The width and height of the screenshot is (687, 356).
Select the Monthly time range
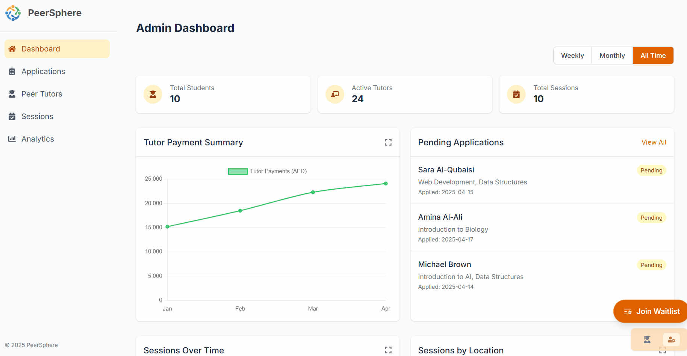pos(612,56)
